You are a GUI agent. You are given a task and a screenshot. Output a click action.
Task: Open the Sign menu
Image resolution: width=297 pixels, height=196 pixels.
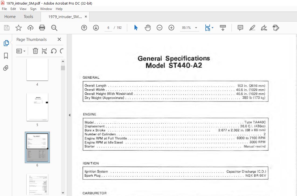coord(33,9)
